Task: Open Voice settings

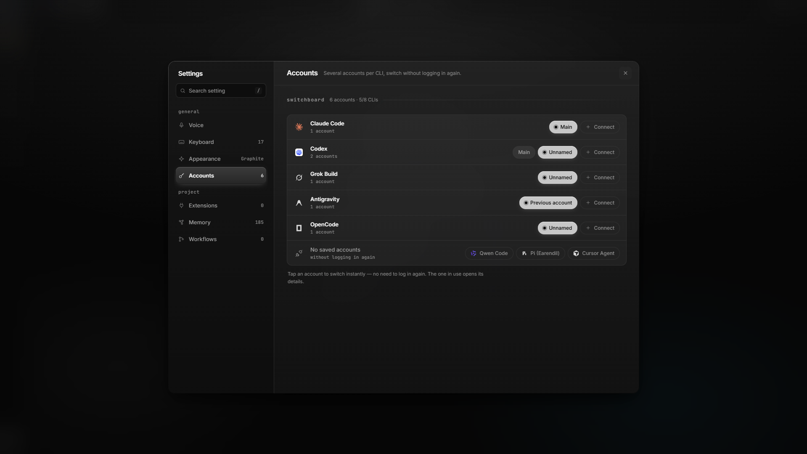Action: [221, 125]
